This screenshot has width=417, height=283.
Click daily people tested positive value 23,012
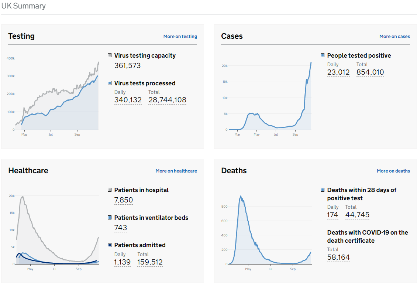(x=338, y=72)
